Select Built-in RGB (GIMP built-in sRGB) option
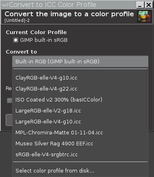Screen dimensions: 154x177 click(x=80, y=62)
